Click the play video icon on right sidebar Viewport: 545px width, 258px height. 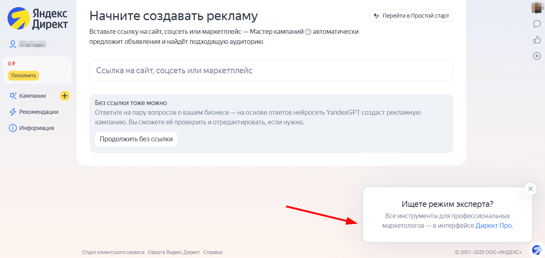pyautogui.click(x=537, y=56)
